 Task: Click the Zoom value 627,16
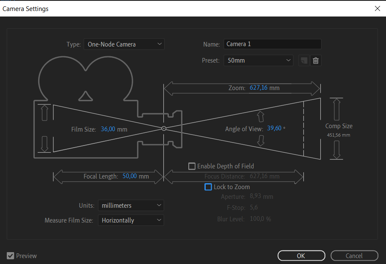click(x=258, y=88)
